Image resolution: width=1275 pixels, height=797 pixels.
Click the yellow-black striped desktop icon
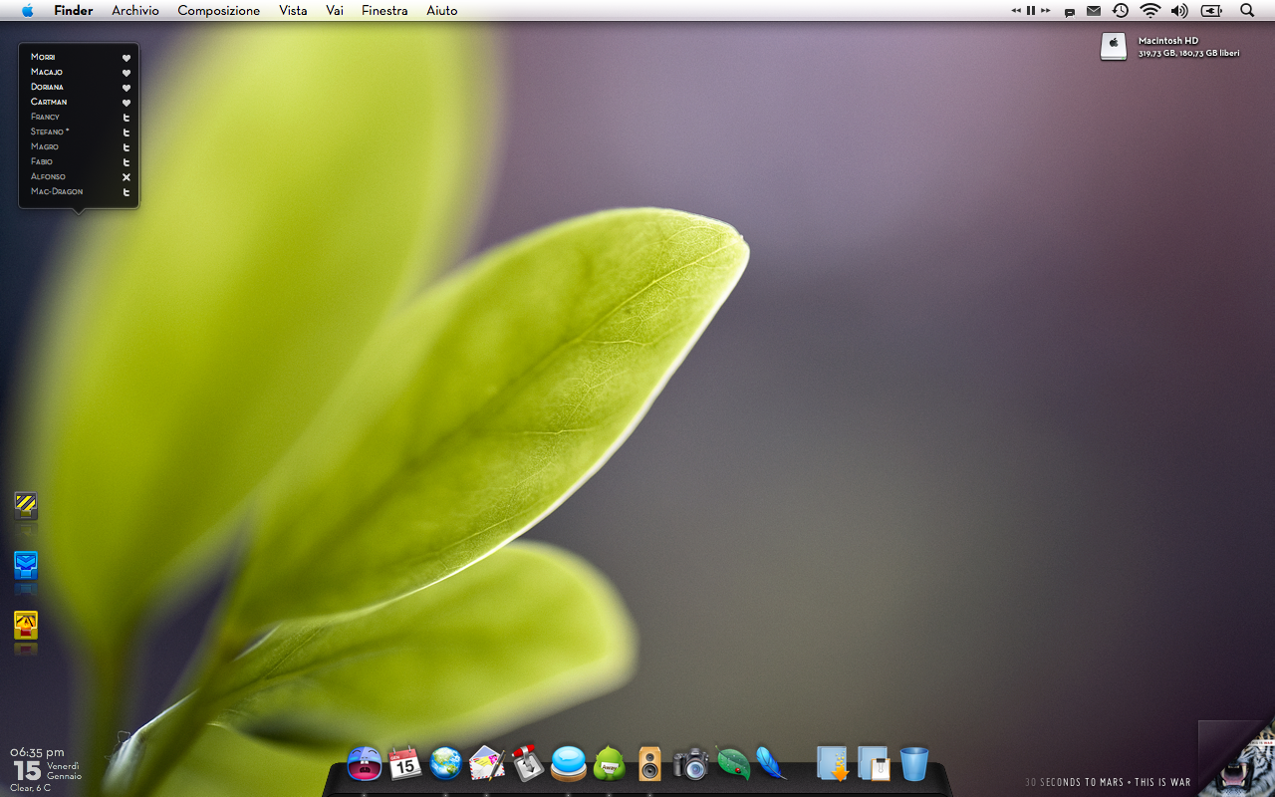26,505
